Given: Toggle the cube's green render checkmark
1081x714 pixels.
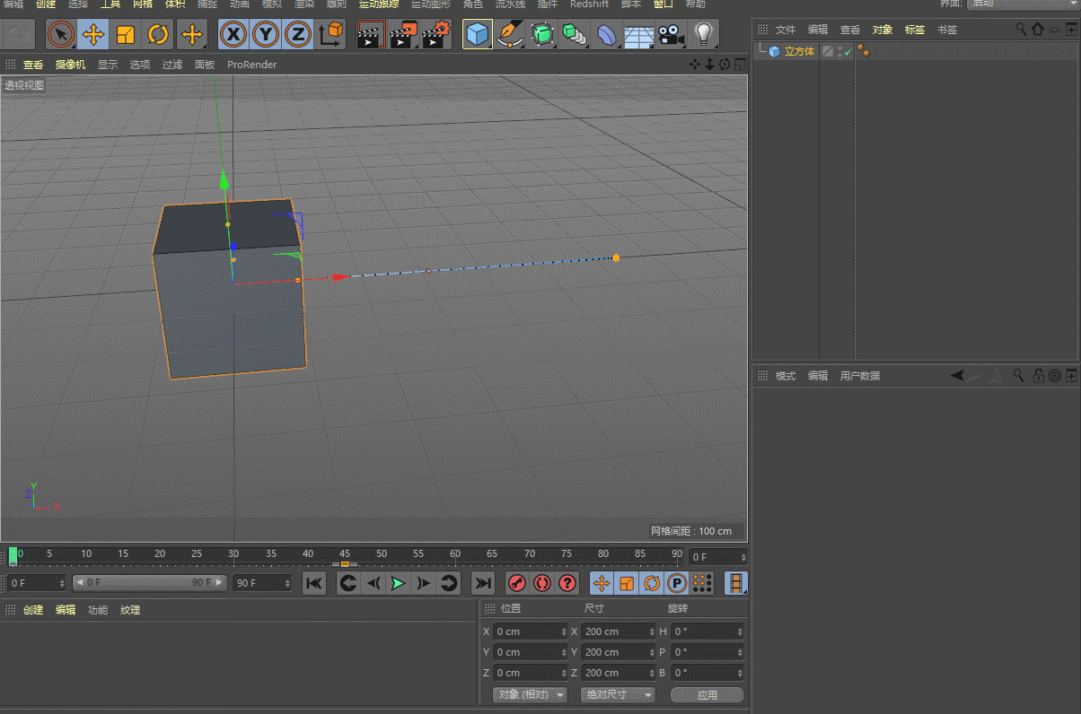Looking at the screenshot, I should click(x=848, y=52).
